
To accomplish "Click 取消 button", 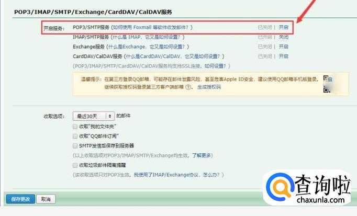I will tap(46, 199).
